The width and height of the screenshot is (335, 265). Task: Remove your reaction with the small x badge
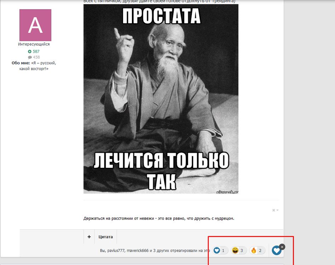(282, 247)
